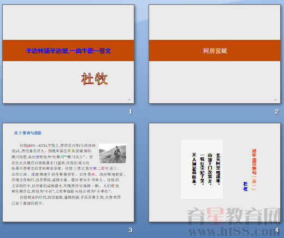Click the blue couplet title on slide 1
Screen dimensions: 284x238
[x=68, y=51]
